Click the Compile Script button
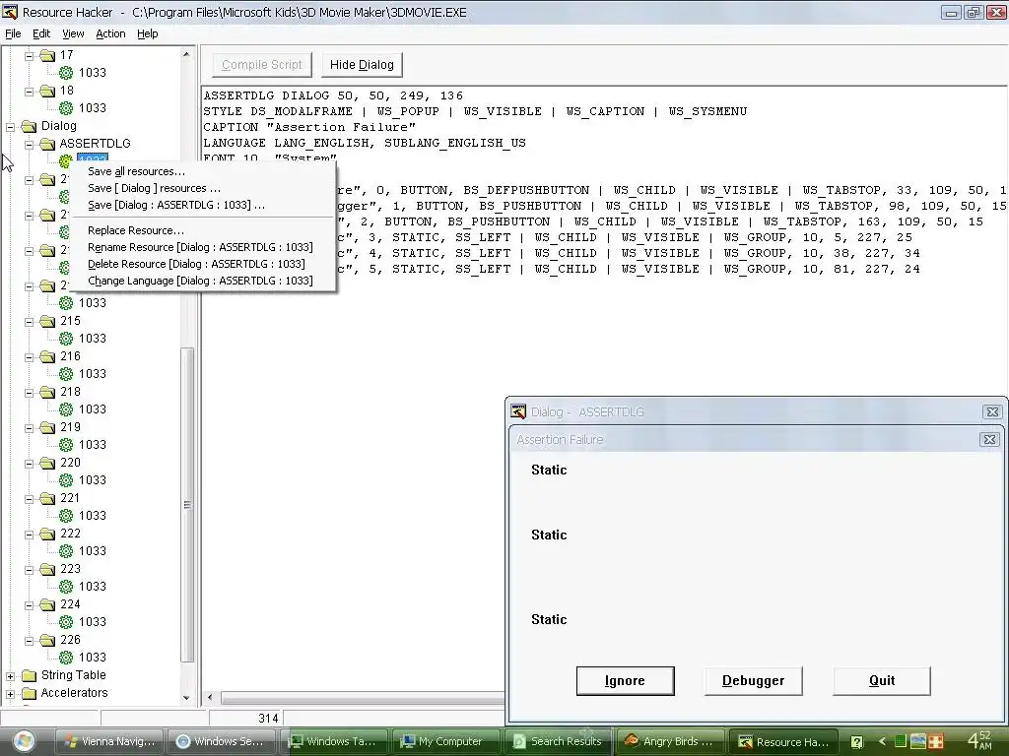This screenshot has width=1009, height=756. pos(261,65)
